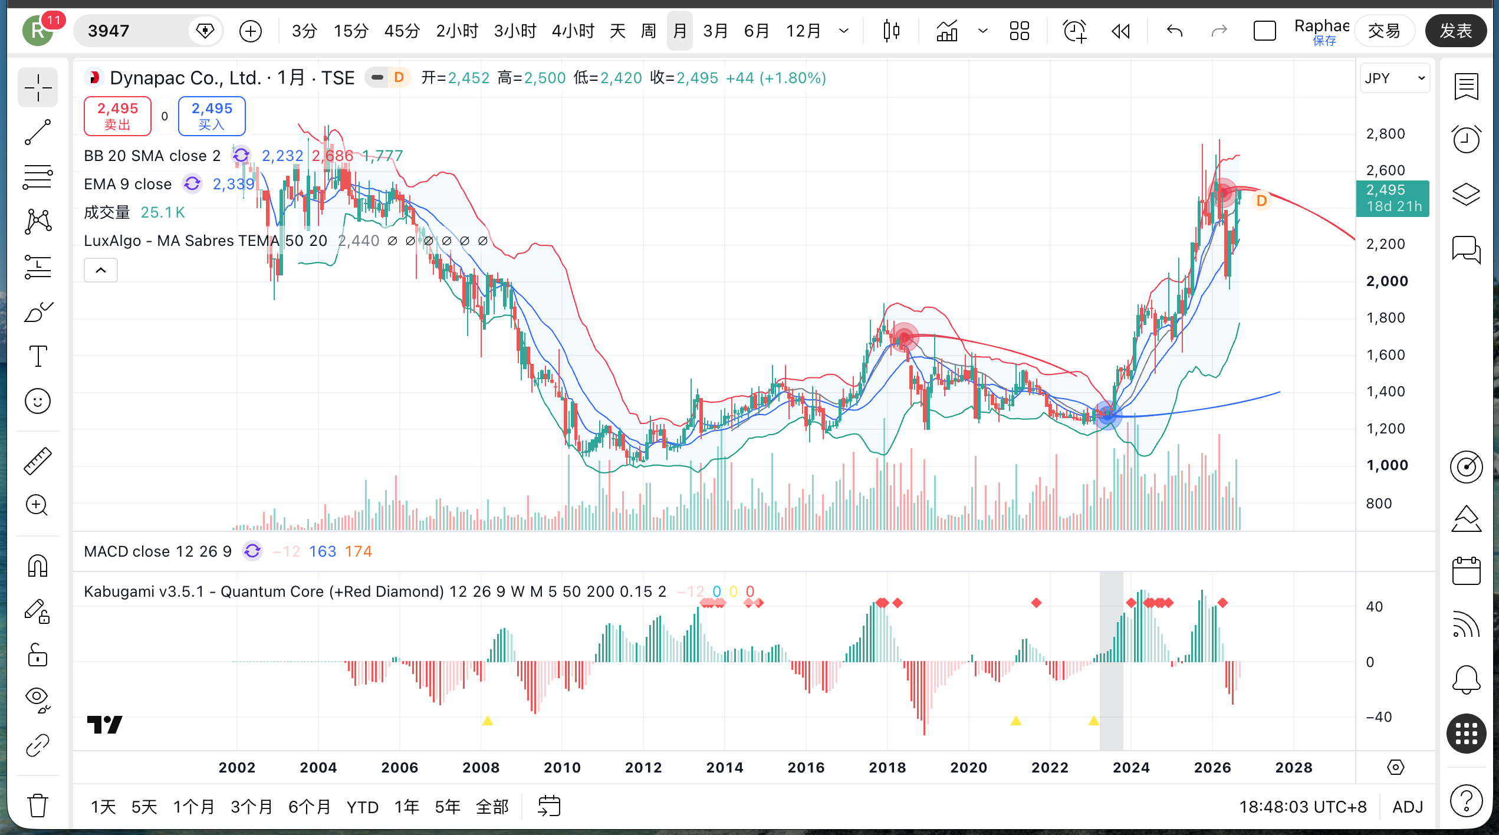Click the MACD close 12 26 9 legend
Viewport: 1499px width, 835px height.
pos(157,551)
